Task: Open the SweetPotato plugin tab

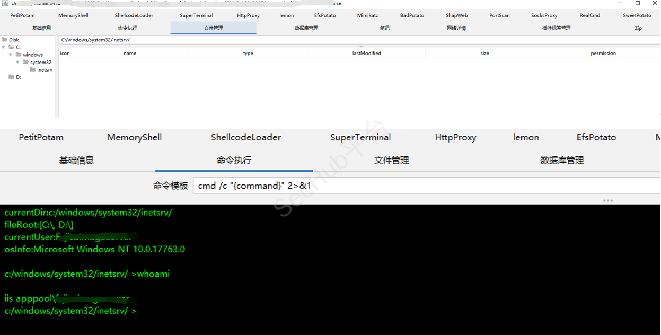Action: [x=637, y=15]
